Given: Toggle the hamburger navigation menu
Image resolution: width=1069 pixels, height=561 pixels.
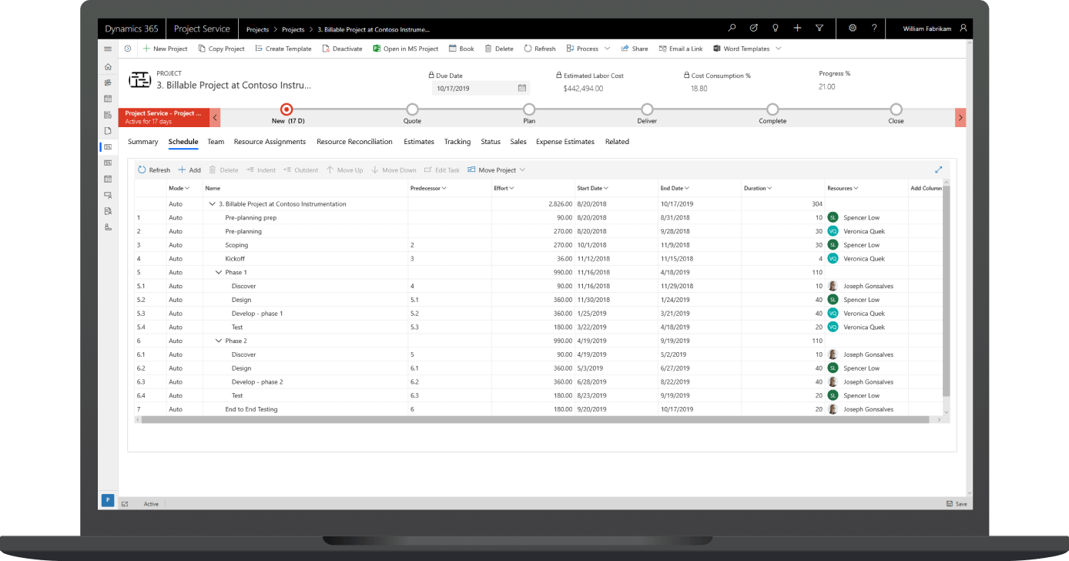Looking at the screenshot, I should [x=108, y=49].
